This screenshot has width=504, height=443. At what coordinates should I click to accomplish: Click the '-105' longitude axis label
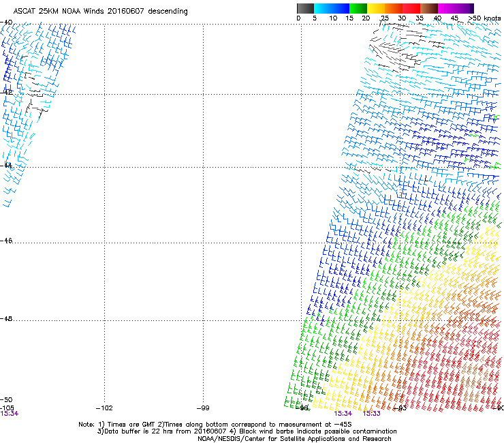click(7, 408)
